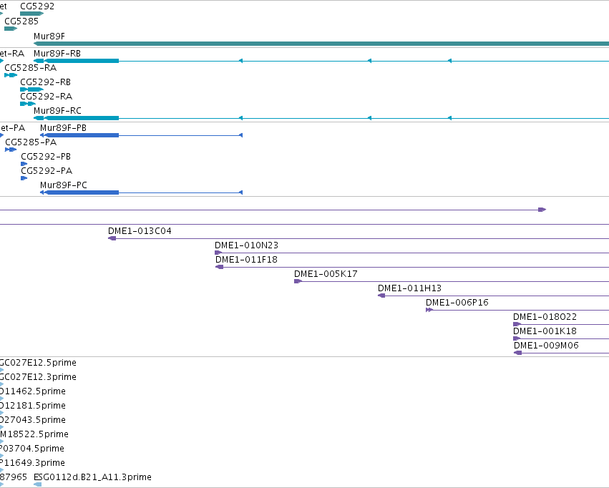Click the CG5285-PA blue arrow glyph
The image size is (609, 488).
(11, 150)
